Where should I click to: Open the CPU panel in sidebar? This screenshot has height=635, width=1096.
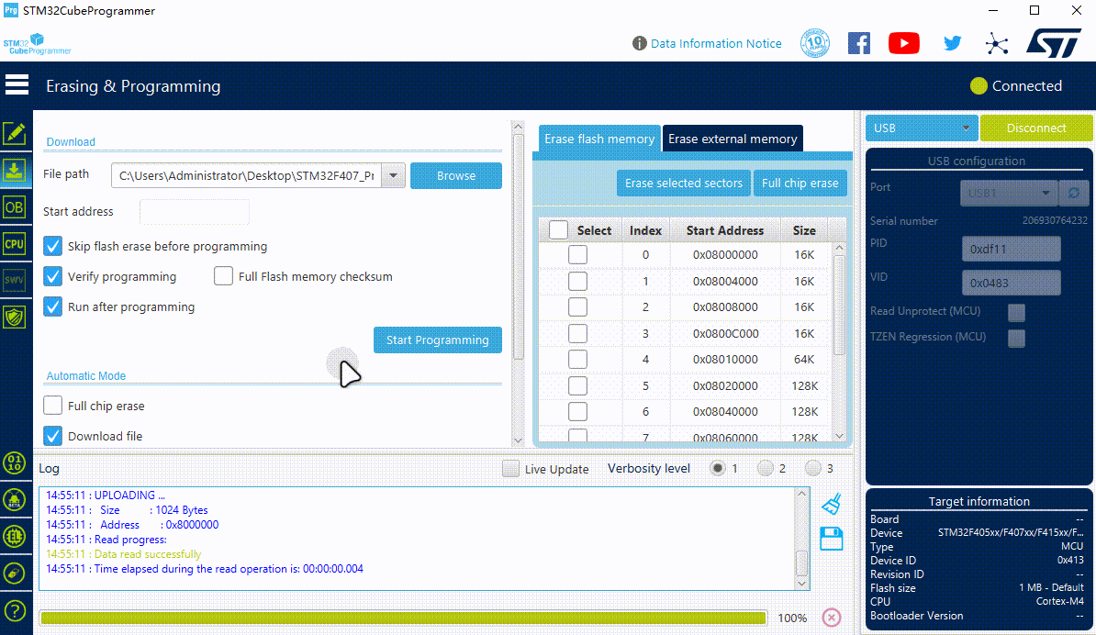click(15, 244)
